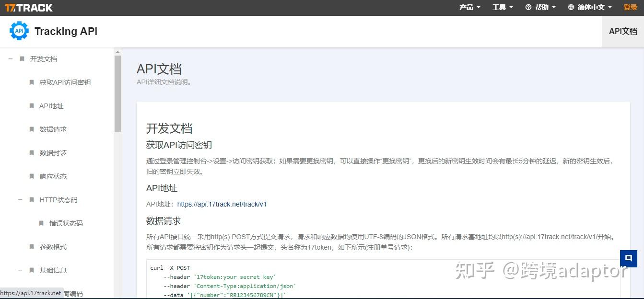
Task: Click the bookmark icon beside 数据请求
Action: (x=31, y=129)
